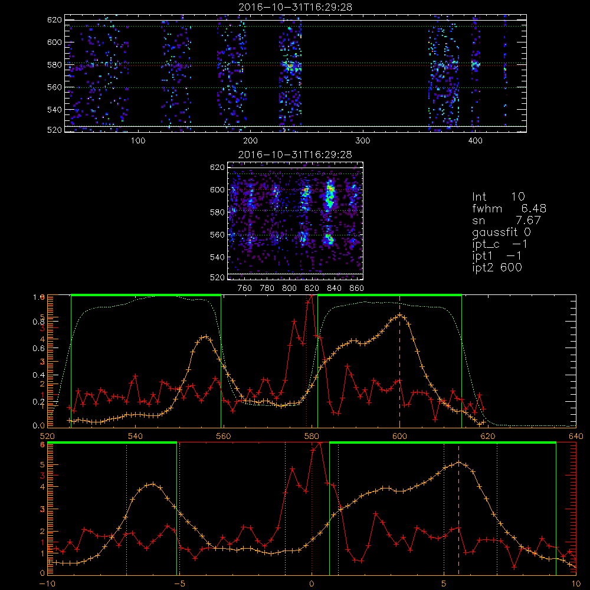Click x-axis label 5 in lower profile plot
The image size is (590, 590).
tap(444, 584)
